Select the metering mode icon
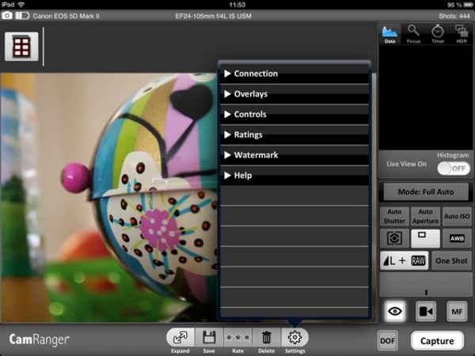Viewport: 475px width, 356px height. (x=393, y=238)
